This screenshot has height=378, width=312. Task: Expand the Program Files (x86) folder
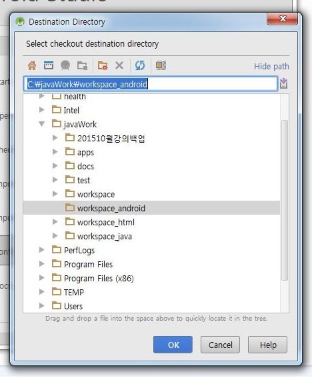point(42,278)
